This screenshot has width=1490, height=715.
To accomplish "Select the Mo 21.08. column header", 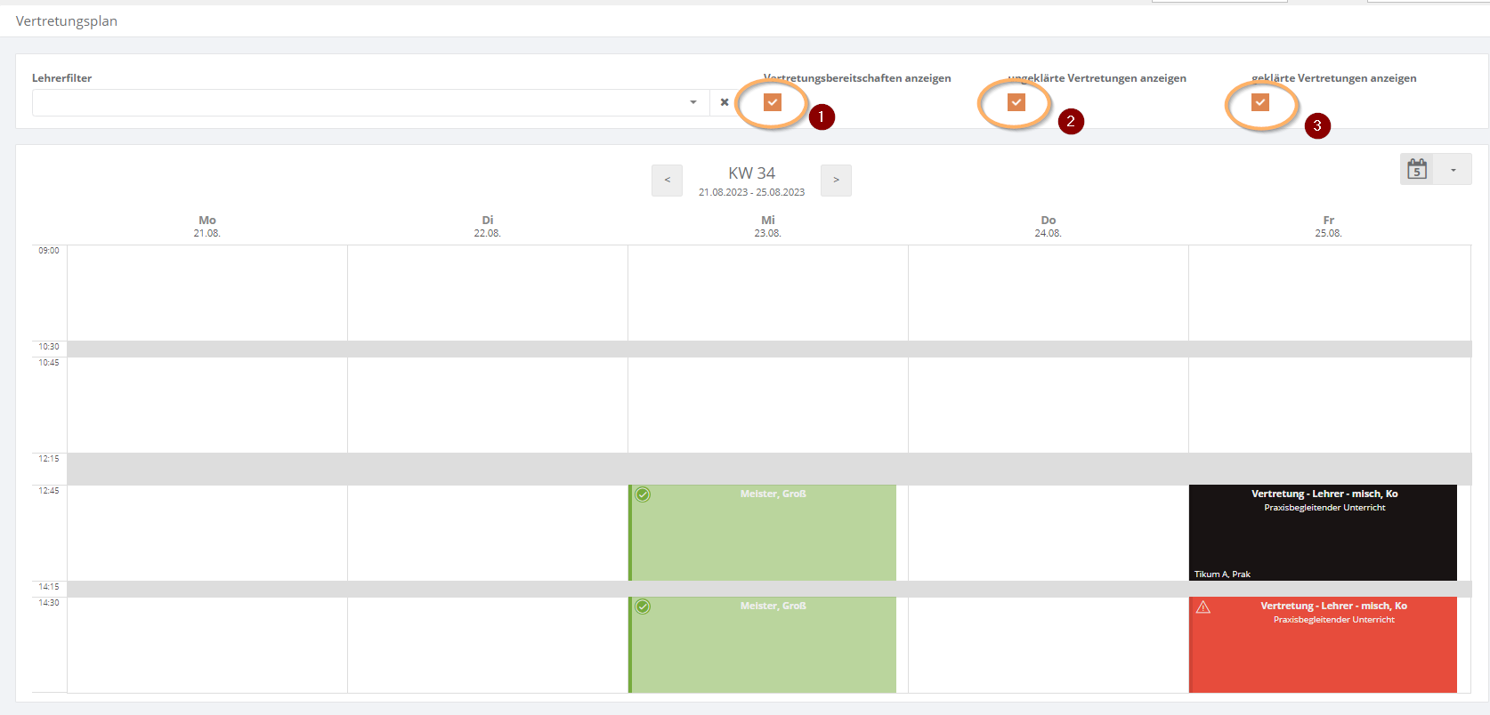I will (207, 226).
